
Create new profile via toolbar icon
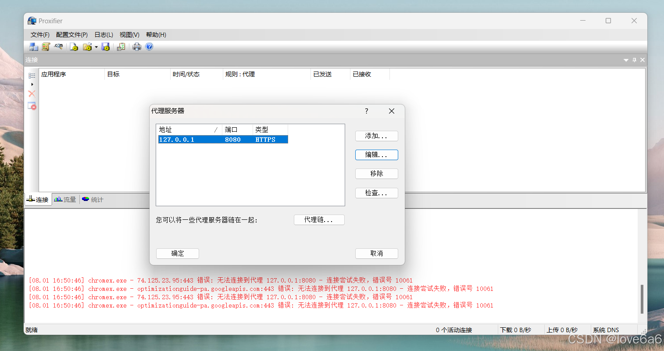click(74, 47)
